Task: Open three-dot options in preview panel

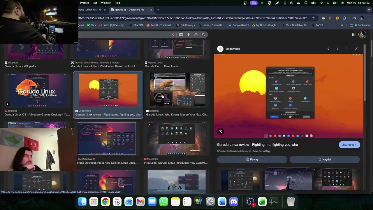Action: coord(347,49)
